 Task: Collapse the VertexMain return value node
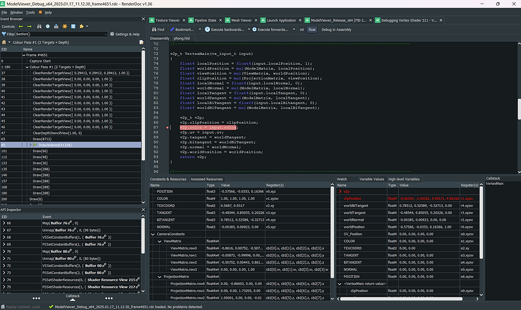pyautogui.click(x=340, y=284)
